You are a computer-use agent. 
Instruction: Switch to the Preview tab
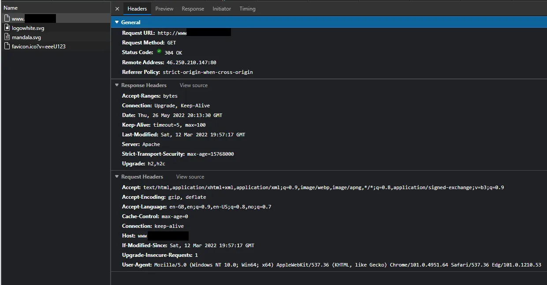164,9
